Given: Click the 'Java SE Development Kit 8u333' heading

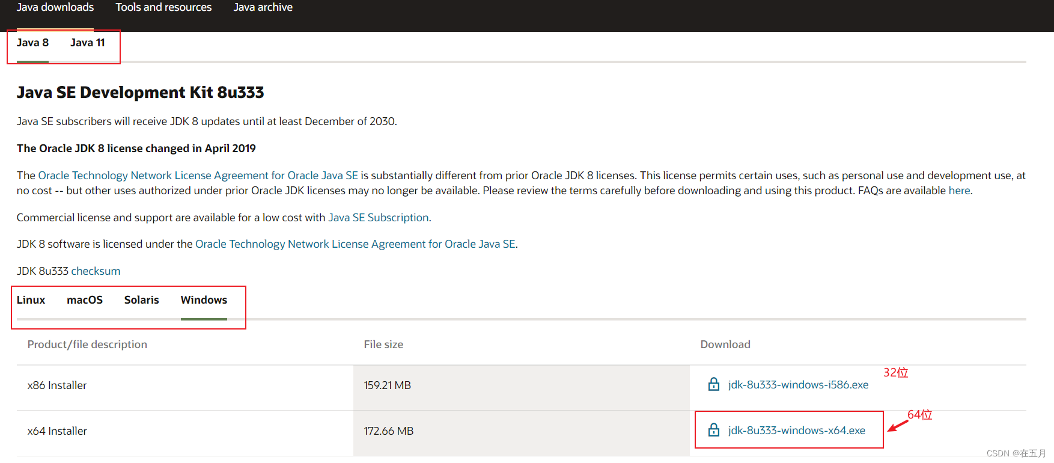Looking at the screenshot, I should (141, 93).
